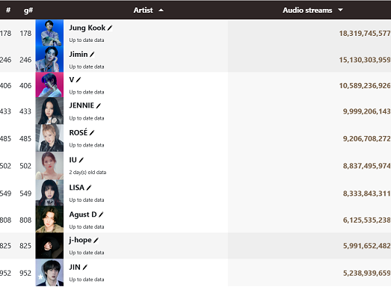Click the JIN profile thumbnail
391x287 pixels.
click(x=49, y=273)
